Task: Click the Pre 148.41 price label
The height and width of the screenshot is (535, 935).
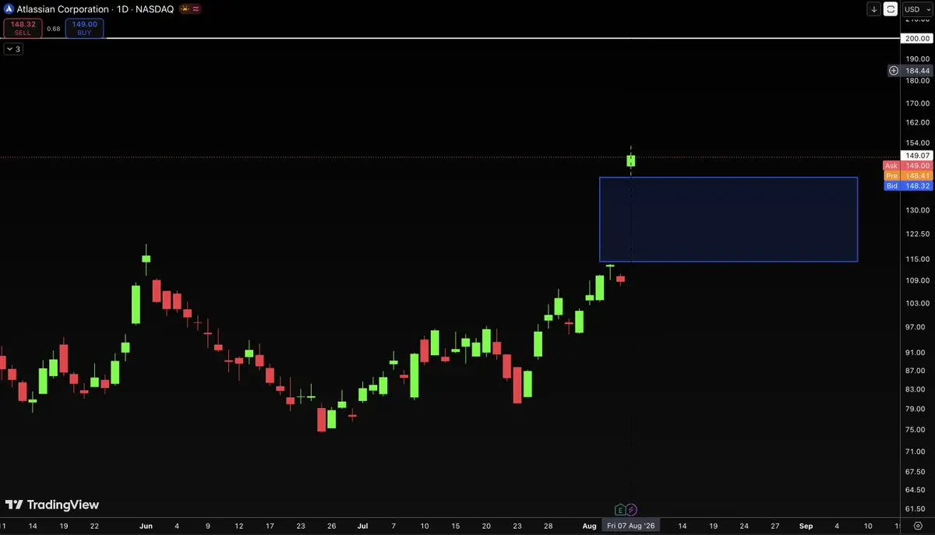Action: (x=907, y=175)
